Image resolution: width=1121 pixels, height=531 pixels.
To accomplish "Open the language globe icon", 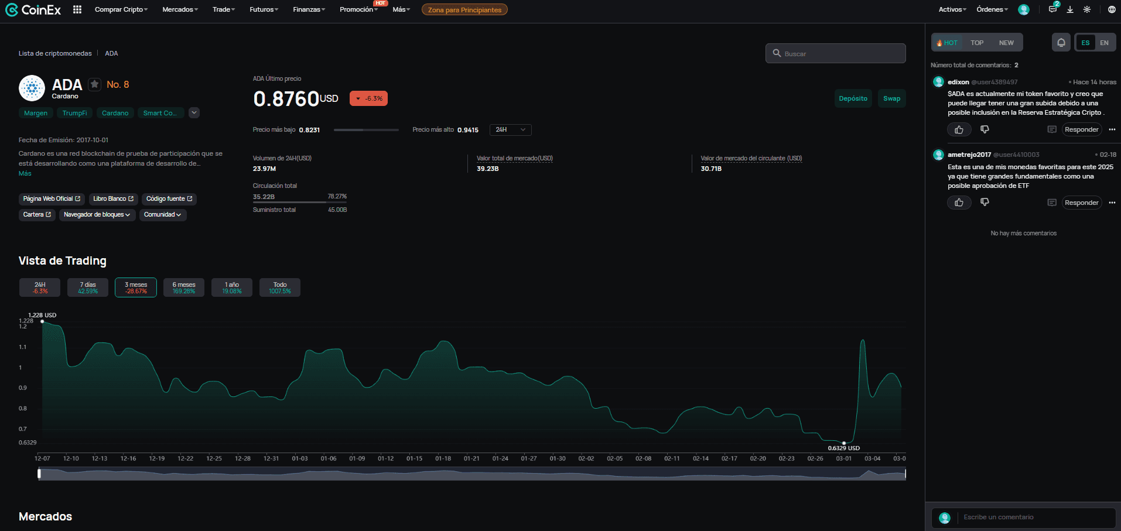I will [1112, 9].
